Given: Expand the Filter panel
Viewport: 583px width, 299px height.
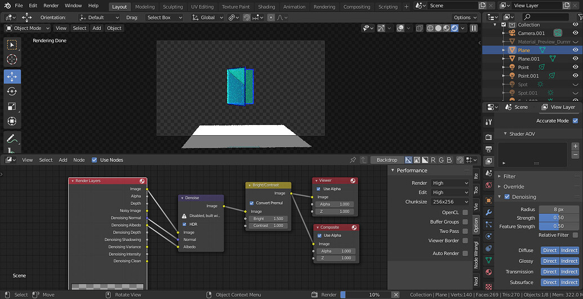Looking at the screenshot, I should pos(509,176).
